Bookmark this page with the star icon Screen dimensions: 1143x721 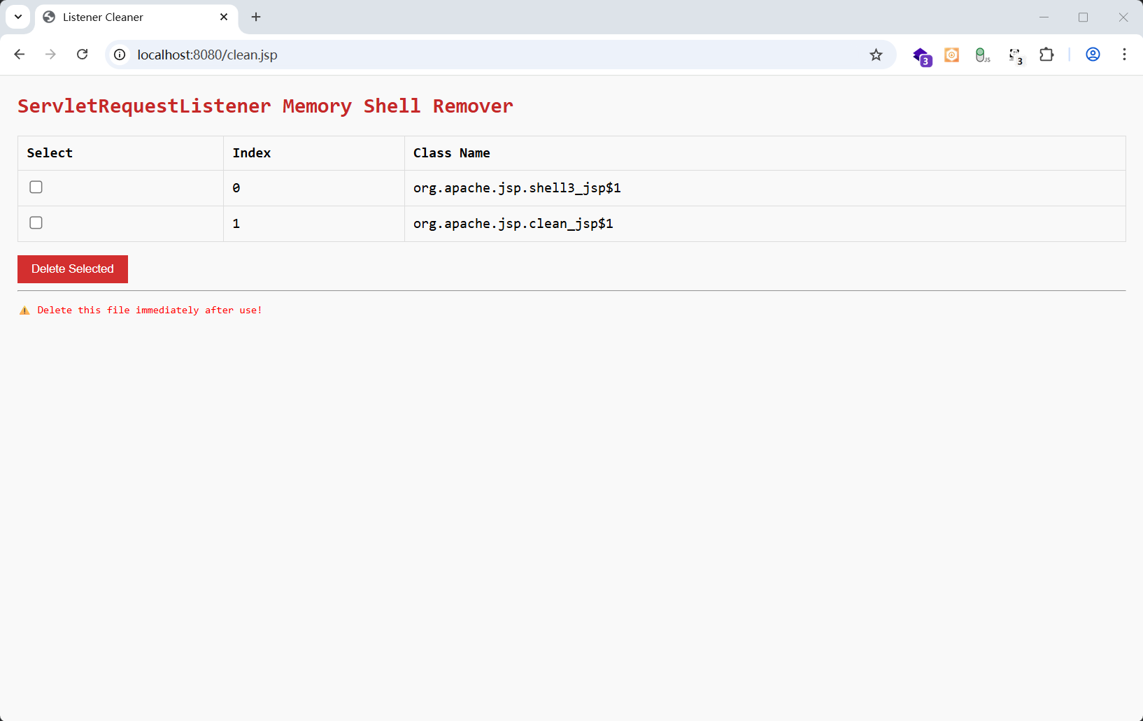coord(876,55)
